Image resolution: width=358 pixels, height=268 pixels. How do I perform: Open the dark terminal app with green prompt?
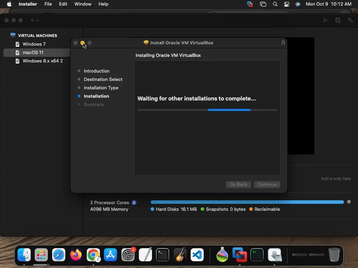257,255
